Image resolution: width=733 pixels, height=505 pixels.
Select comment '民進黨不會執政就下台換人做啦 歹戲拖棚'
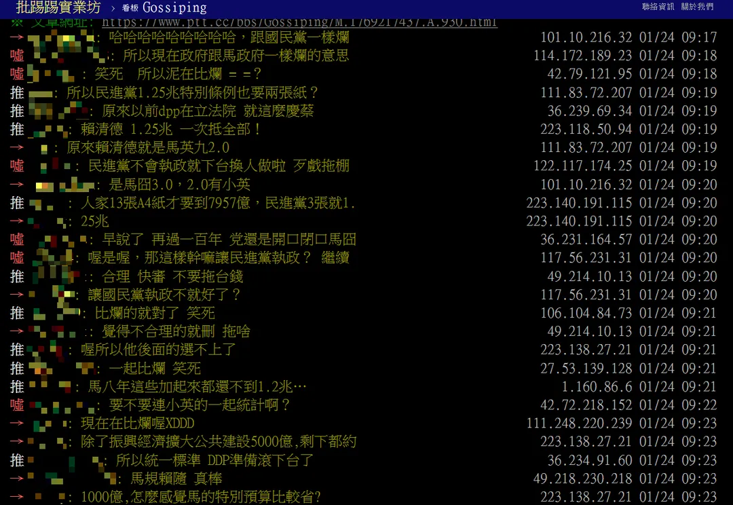tap(219, 166)
